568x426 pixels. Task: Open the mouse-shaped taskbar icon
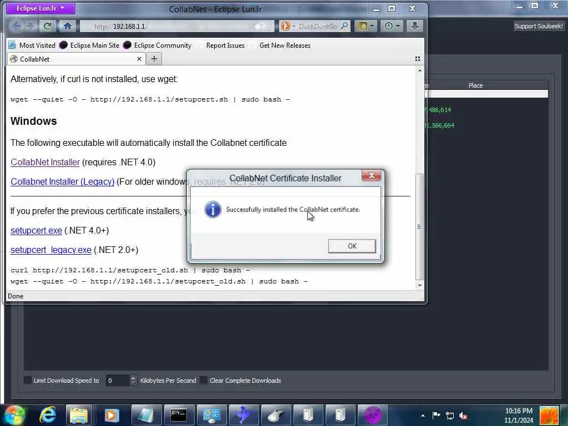coord(276,415)
